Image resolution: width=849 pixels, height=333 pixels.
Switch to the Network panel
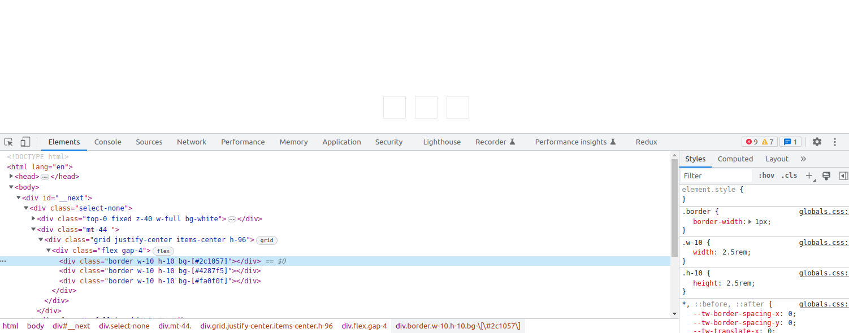[191, 142]
